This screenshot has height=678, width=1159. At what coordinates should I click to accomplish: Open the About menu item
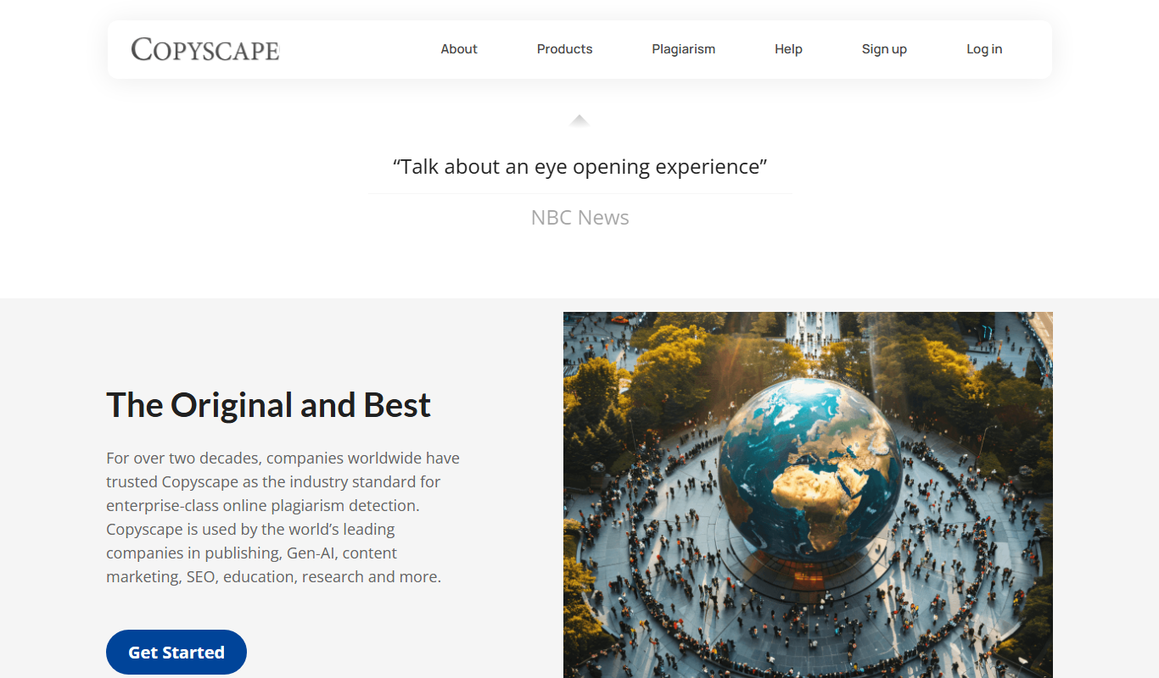tap(459, 49)
